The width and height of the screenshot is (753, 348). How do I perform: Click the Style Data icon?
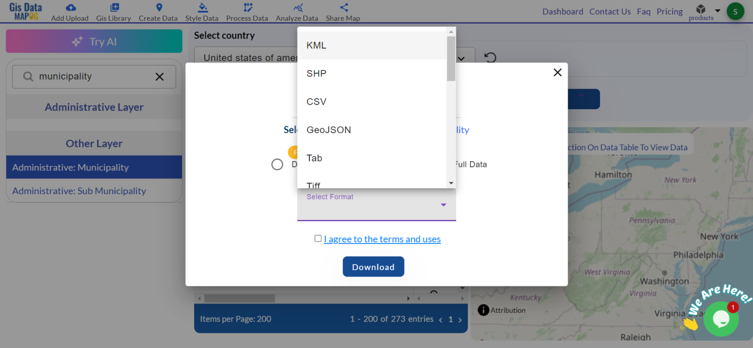[x=202, y=8]
